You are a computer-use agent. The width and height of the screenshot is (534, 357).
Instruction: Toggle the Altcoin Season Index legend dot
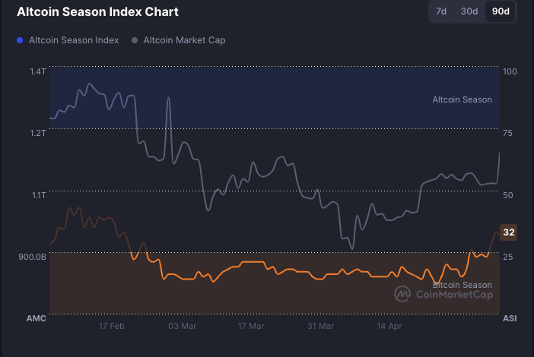20,40
